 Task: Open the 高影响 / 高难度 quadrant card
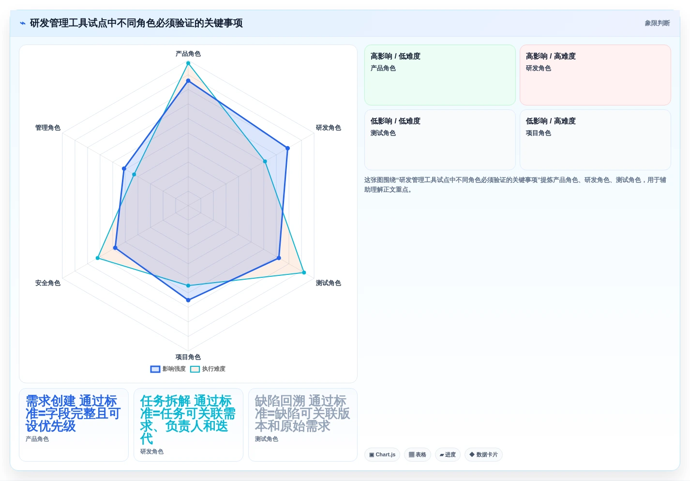point(595,75)
